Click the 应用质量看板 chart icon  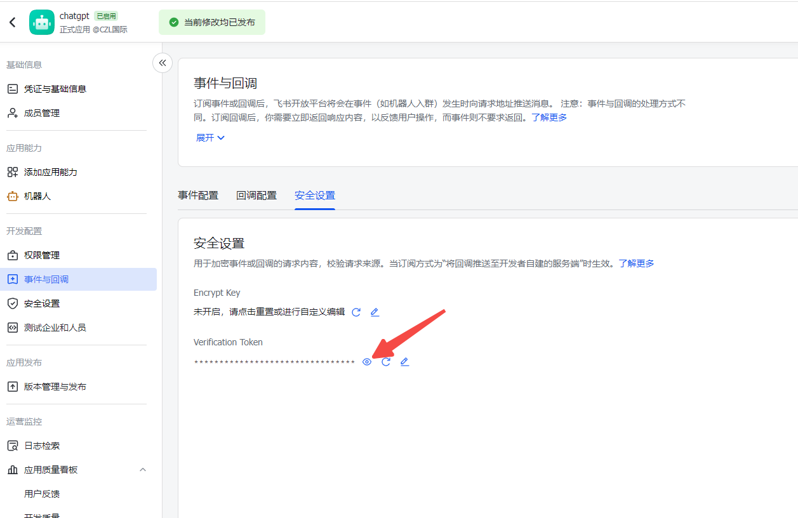13,470
